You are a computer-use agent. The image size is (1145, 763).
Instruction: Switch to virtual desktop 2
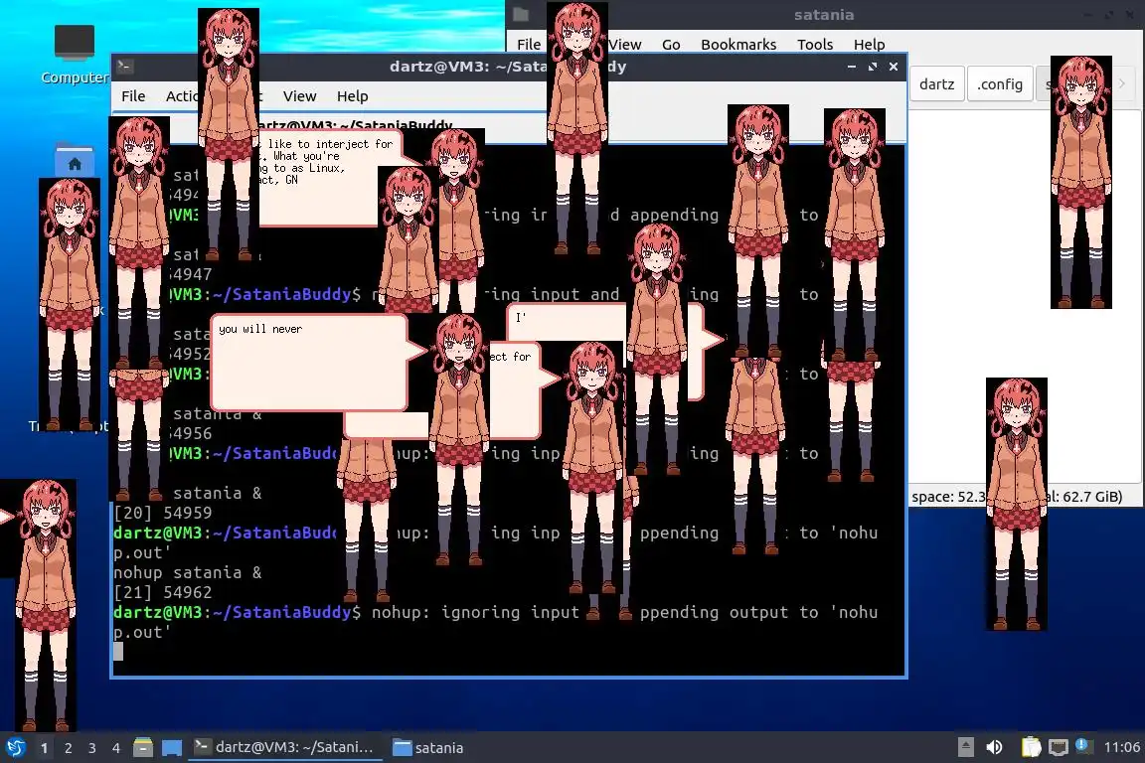pyautogui.click(x=68, y=748)
